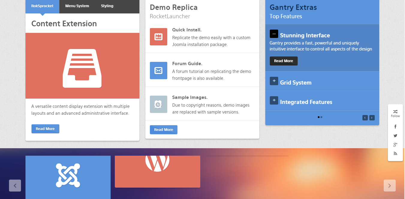The width and height of the screenshot is (405, 199).
Task: Go to next Gantry Extras page arrow
Action: (x=372, y=118)
